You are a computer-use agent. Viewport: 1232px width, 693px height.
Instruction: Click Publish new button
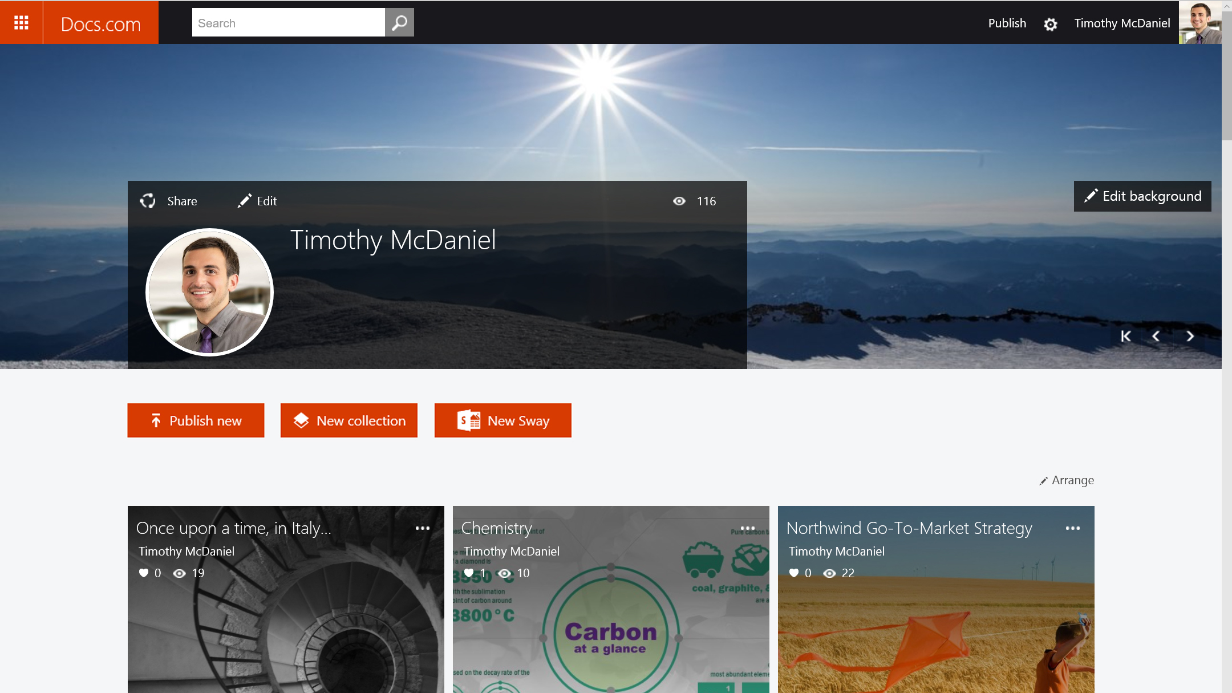tap(196, 420)
